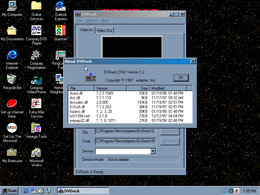This screenshot has height=195, width=260.
Task: Open the Recycle Bin icon
Action: tap(12, 82)
